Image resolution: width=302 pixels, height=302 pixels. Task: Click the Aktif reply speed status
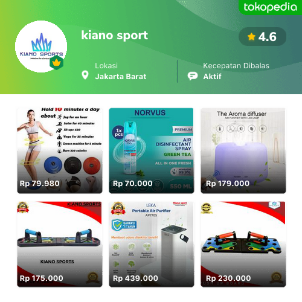coord(212,77)
